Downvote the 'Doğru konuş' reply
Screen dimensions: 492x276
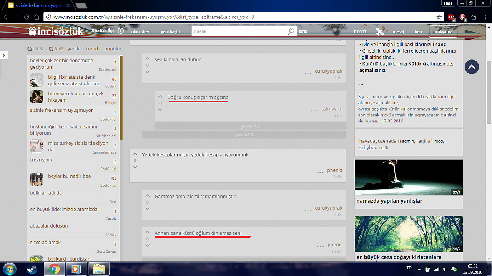click(160, 109)
